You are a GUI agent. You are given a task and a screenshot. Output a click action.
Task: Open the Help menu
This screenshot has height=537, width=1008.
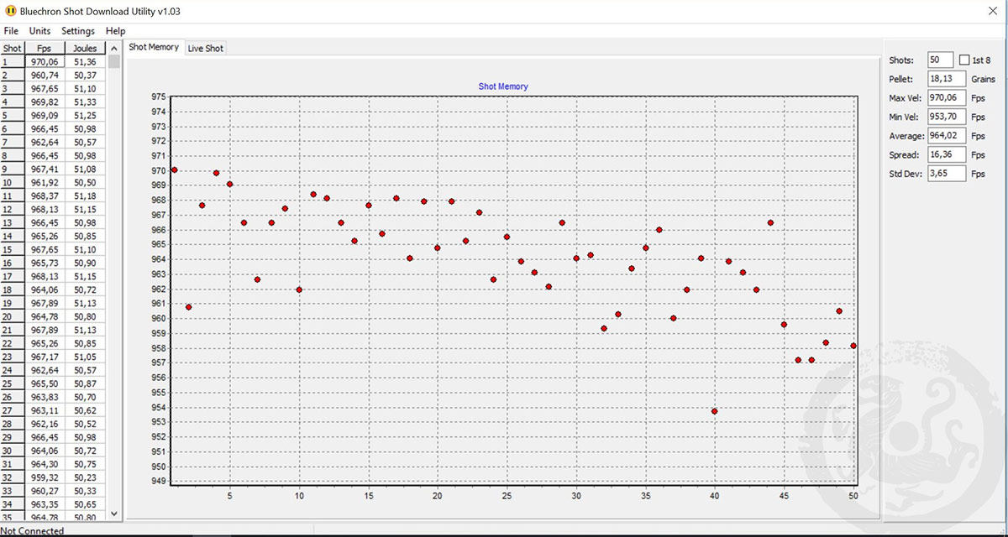[115, 31]
